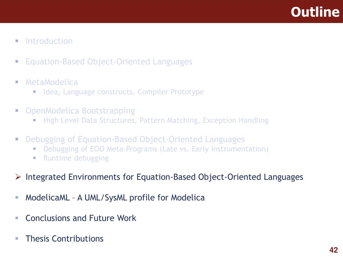Click Idea, Language constructs, Compiler Prototype sub-item
The image size is (343, 257).
coord(123,92)
